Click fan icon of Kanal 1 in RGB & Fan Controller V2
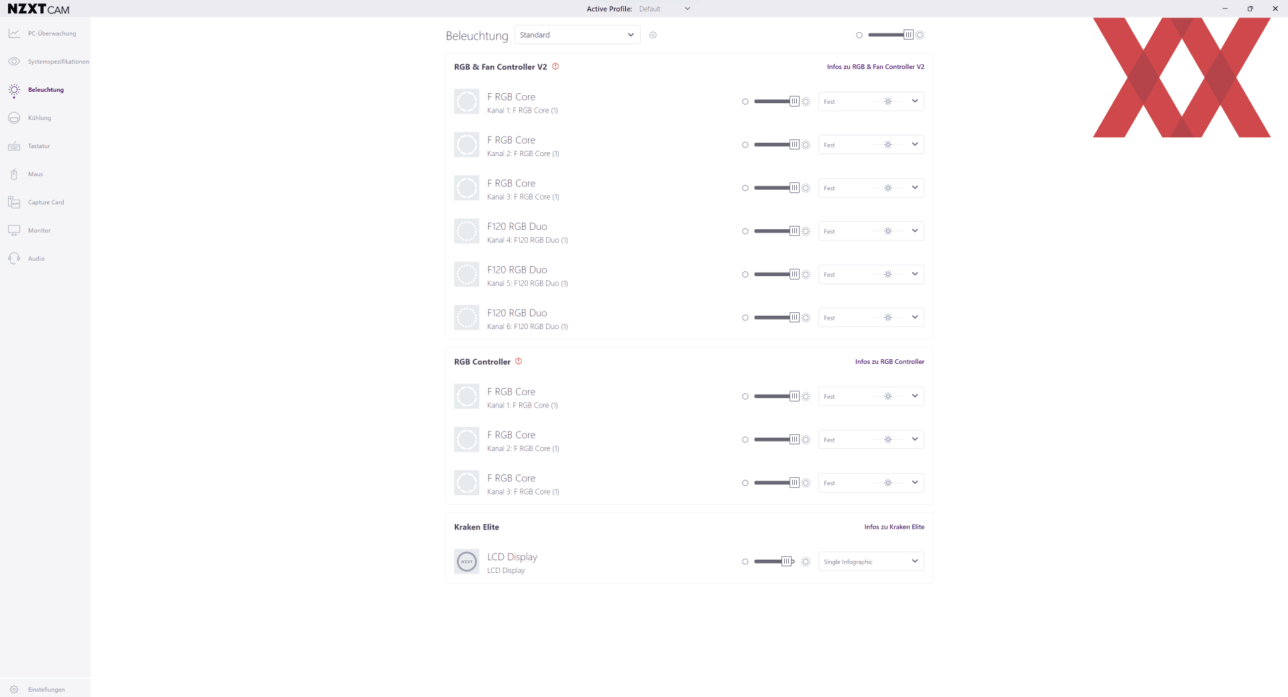The image size is (1288, 697). pyautogui.click(x=467, y=102)
